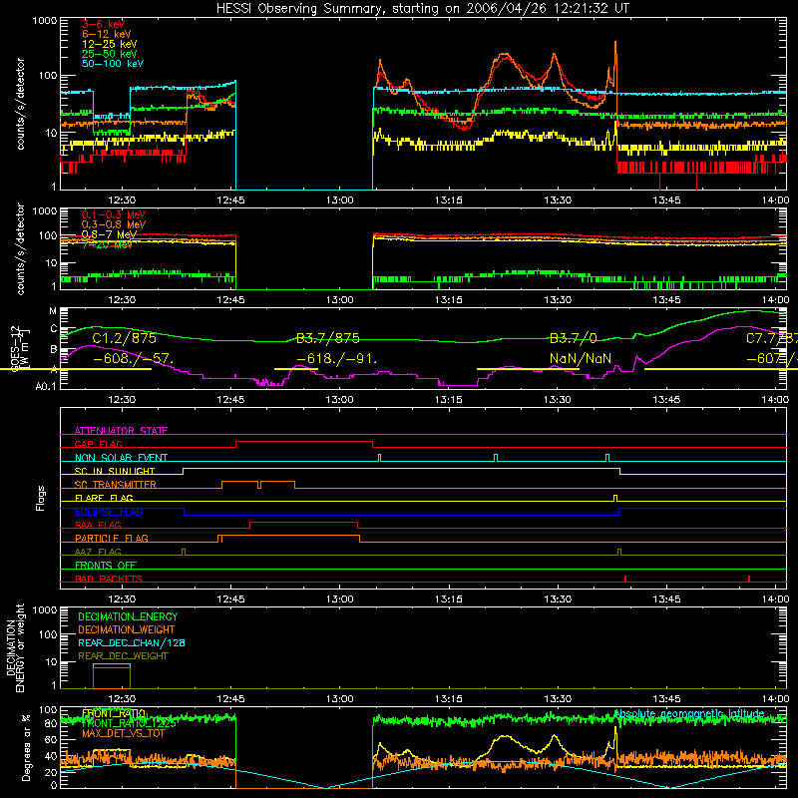
Task: Select the 12-25 keV legend entry
Action: click(x=110, y=44)
